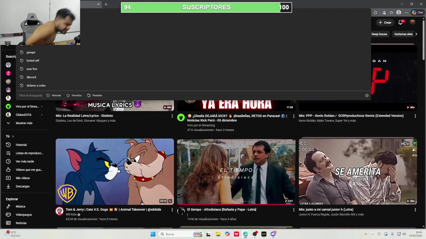The height and width of the screenshot is (239, 426).
Task: Choose the gmaps search suggestion
Action: tap(193, 52)
